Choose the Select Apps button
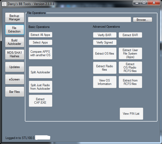Screen dimensions: 162x144 (40, 42)
